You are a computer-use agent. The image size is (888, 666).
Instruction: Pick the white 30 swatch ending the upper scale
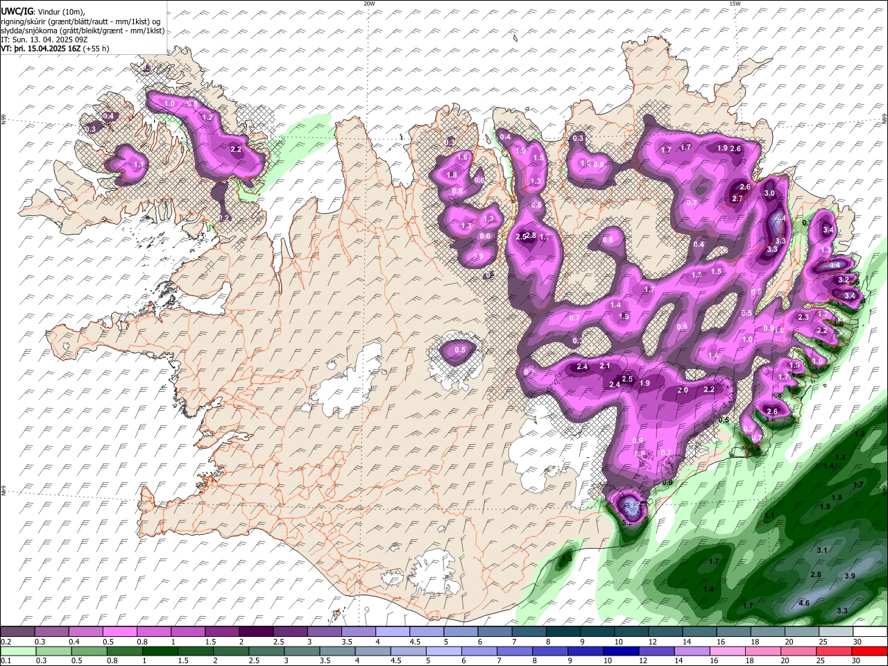point(870,632)
